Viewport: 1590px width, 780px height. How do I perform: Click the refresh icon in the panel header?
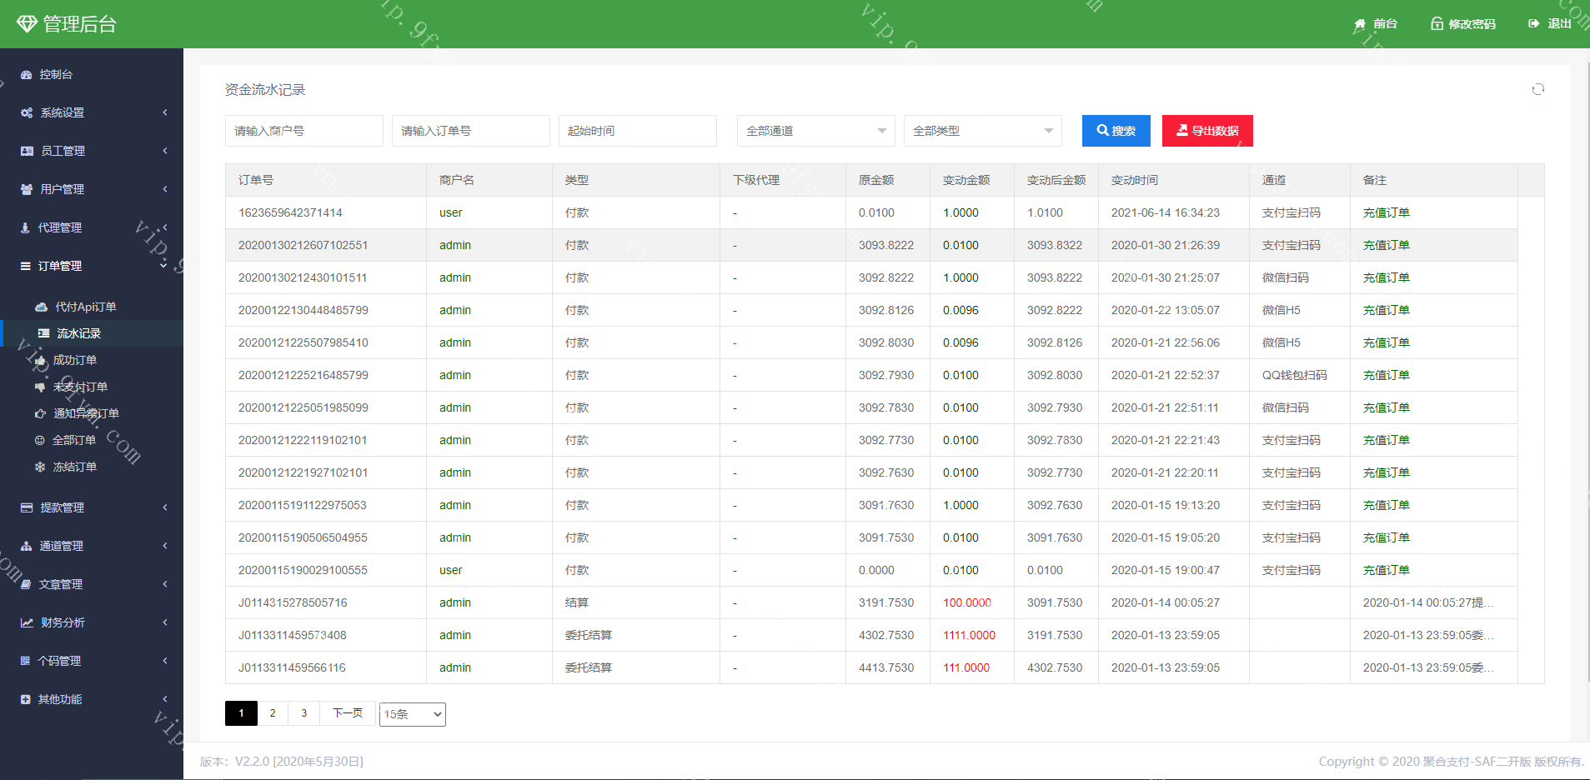tap(1538, 89)
